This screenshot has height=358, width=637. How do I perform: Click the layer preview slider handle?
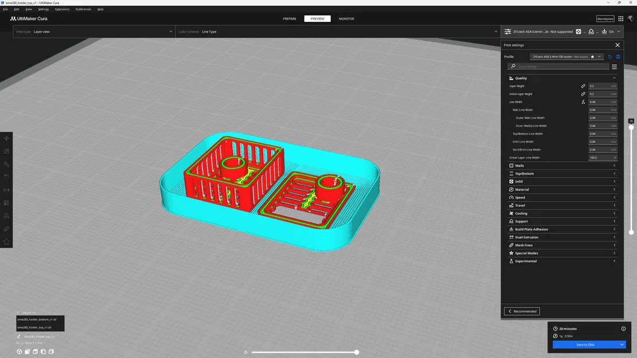point(357,352)
